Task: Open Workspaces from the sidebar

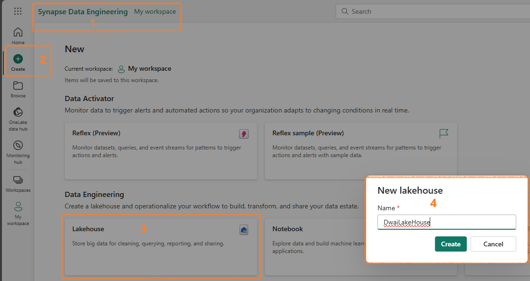Action: tap(18, 184)
